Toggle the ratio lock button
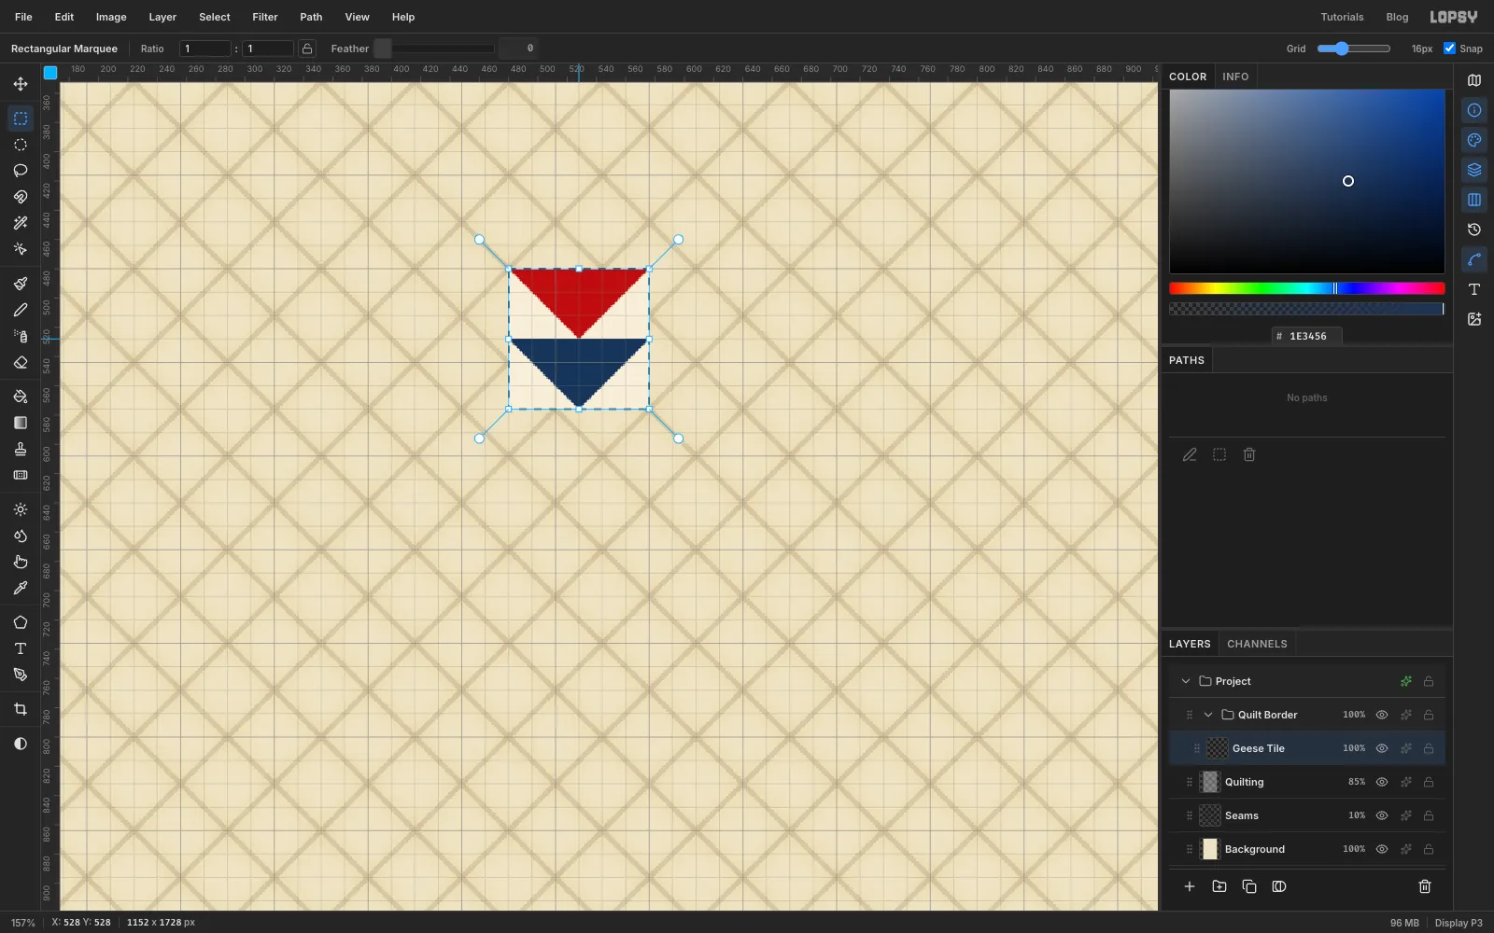 307,49
